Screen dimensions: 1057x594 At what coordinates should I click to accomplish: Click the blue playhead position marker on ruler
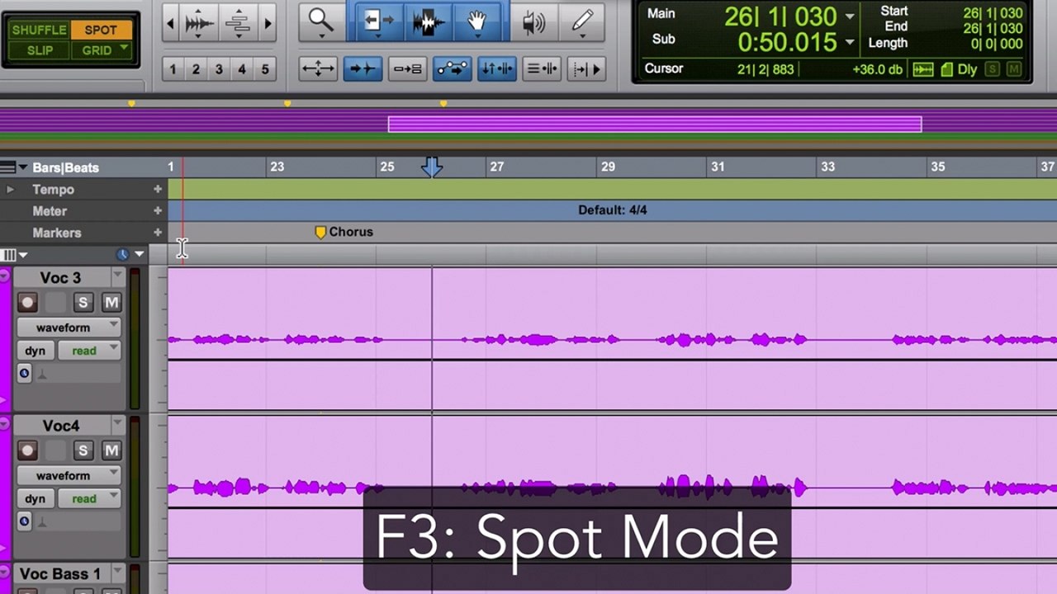pyautogui.click(x=432, y=167)
